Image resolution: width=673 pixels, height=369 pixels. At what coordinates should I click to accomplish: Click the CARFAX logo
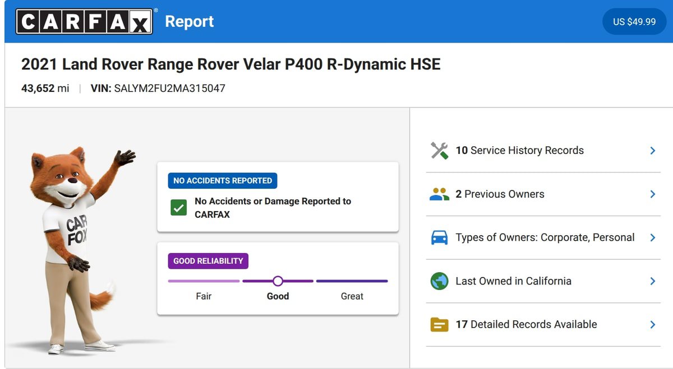click(x=84, y=21)
